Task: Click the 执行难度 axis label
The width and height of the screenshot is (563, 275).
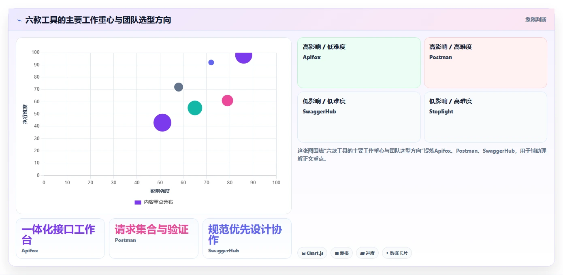Action: pyautogui.click(x=25, y=114)
